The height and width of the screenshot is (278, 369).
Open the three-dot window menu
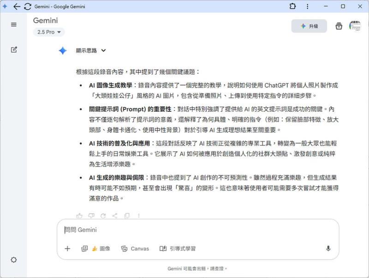307,6
